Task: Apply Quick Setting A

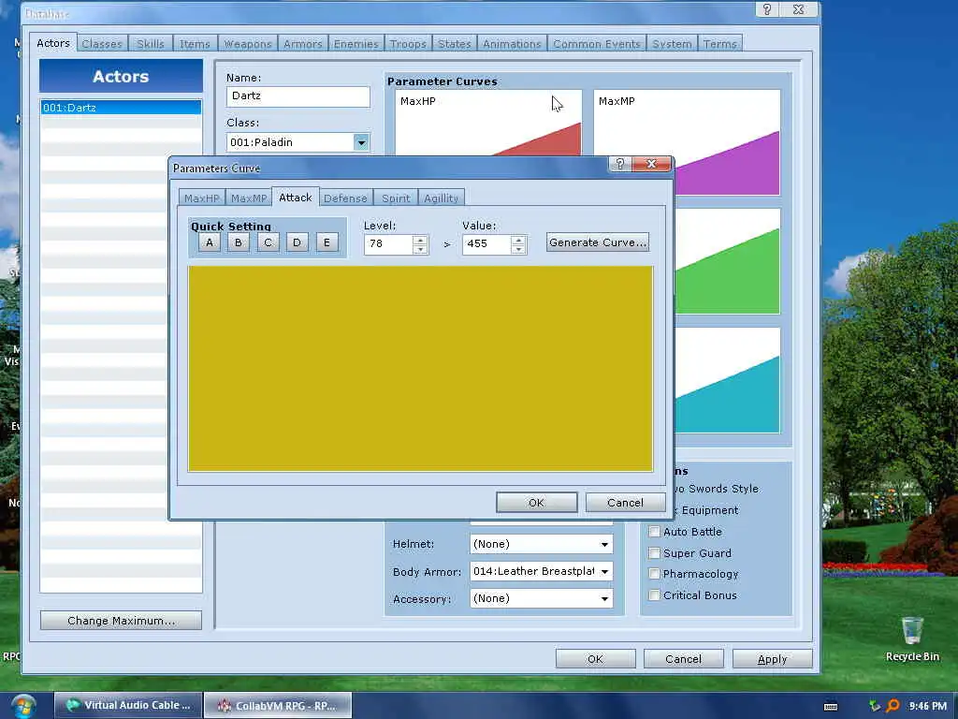Action: [209, 242]
